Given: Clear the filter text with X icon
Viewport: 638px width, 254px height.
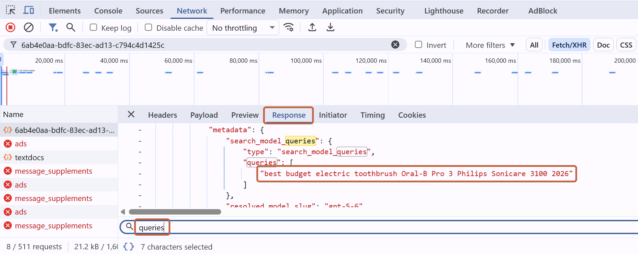Looking at the screenshot, I should click(395, 45).
